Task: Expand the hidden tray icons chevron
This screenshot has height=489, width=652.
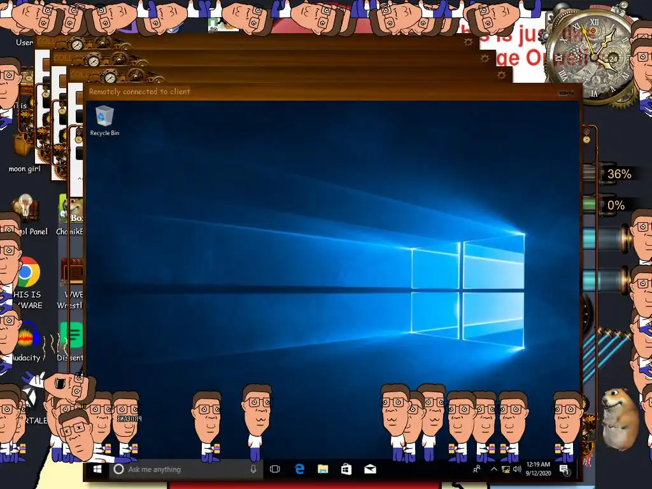Action: 493,469
